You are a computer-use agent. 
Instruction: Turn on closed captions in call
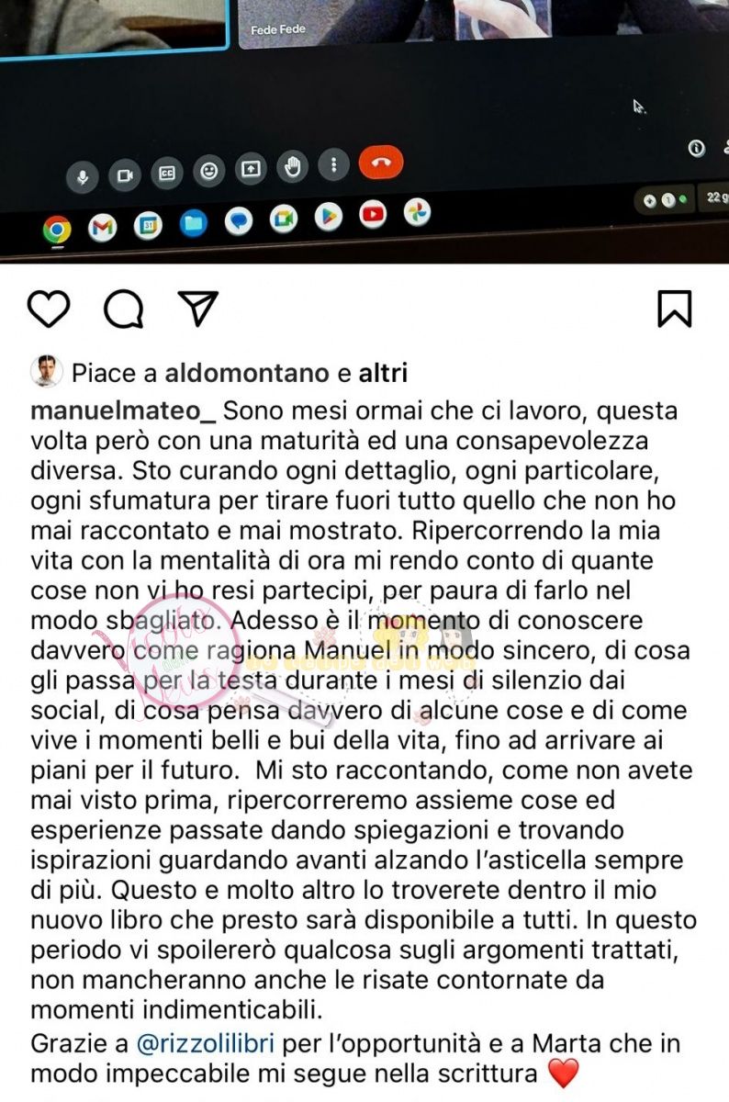[167, 173]
